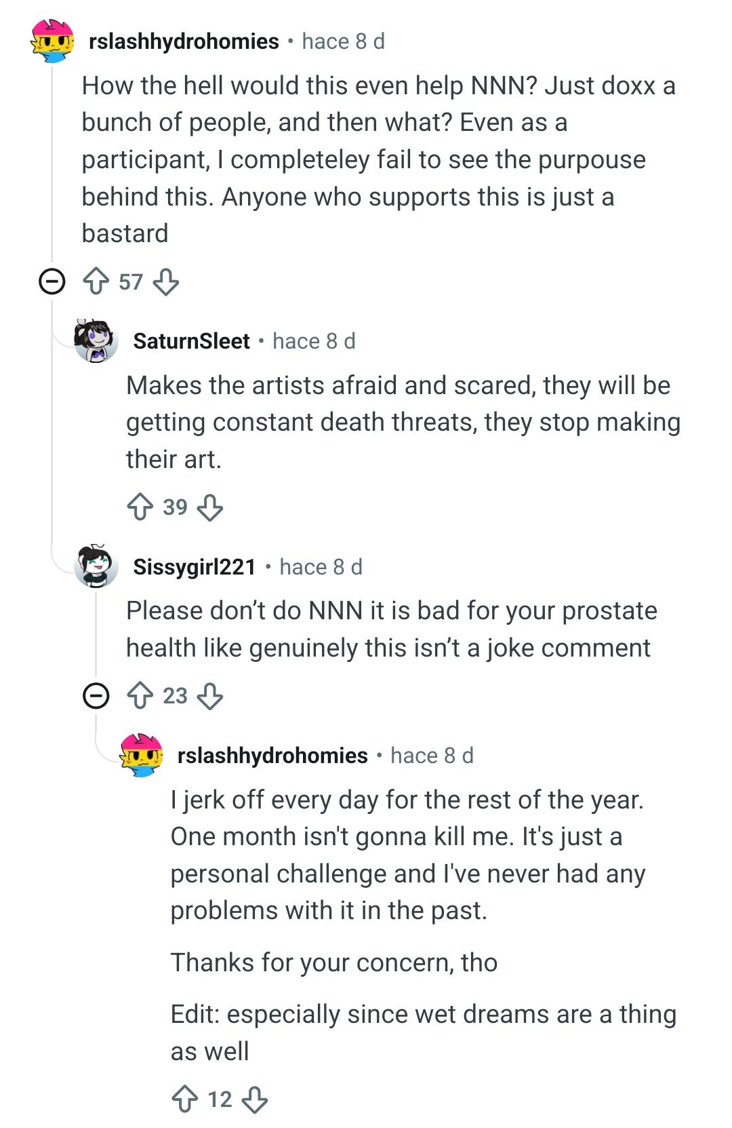Click the top rslashhydrohomies avatar
The height and width of the screenshot is (1128, 732).
[x=52, y=41]
